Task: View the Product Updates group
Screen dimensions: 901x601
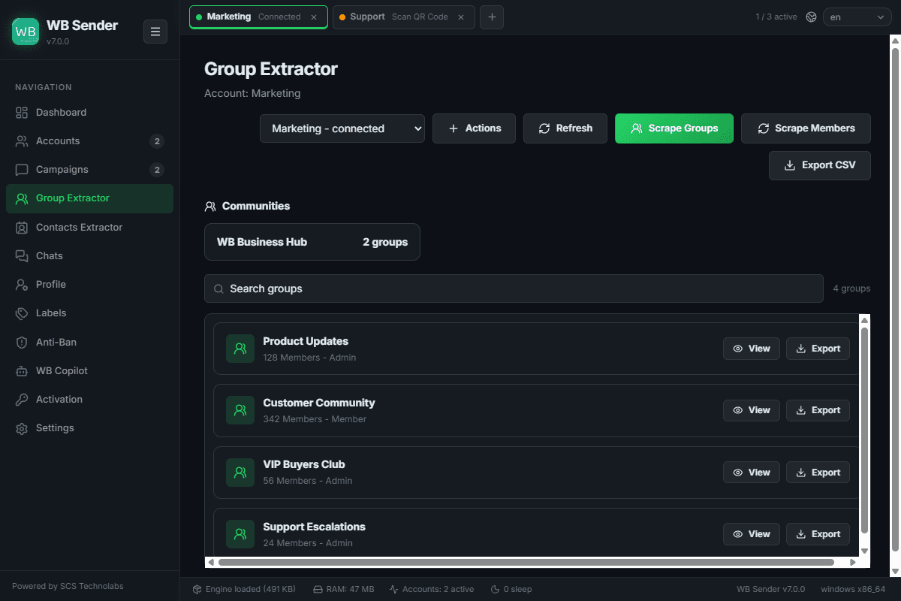Action: [752, 349]
